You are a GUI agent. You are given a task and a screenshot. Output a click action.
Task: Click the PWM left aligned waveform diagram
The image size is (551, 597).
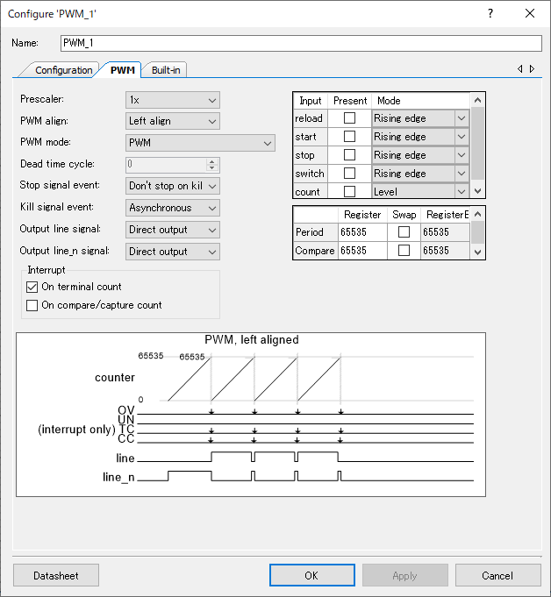click(251, 415)
